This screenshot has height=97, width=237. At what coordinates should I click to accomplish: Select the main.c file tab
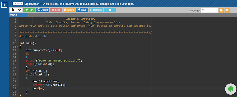tap(18, 15)
